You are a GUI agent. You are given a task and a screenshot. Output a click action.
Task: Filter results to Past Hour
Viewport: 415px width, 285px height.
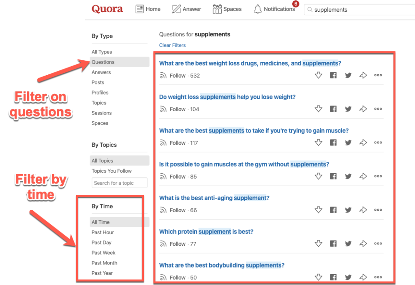pyautogui.click(x=103, y=232)
